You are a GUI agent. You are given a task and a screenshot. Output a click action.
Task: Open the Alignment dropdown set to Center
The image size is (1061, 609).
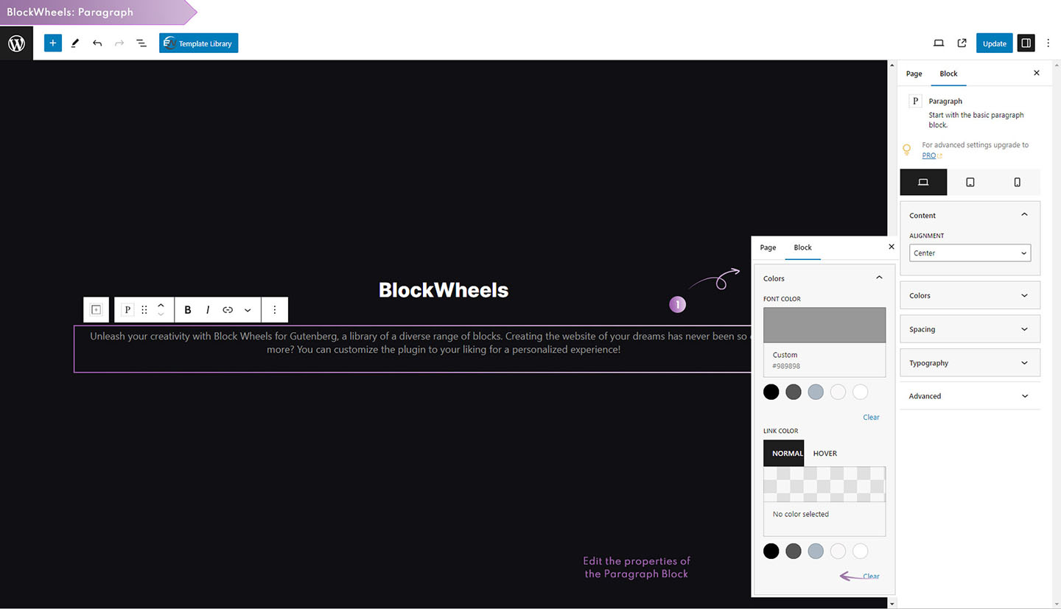click(970, 253)
